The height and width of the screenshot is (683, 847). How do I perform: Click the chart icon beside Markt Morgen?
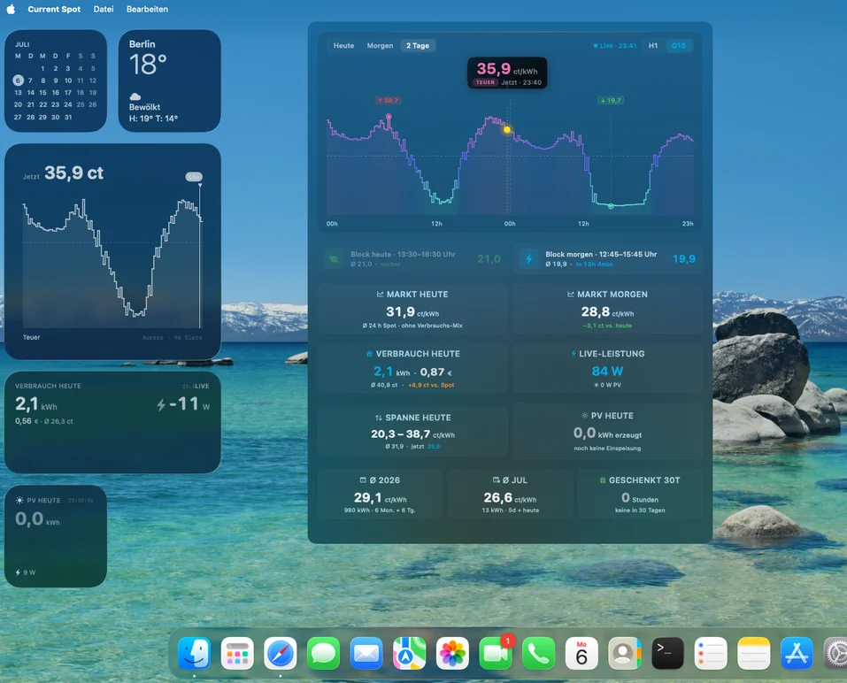click(x=571, y=295)
